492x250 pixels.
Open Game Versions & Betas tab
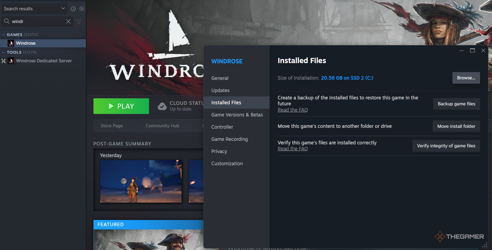point(237,115)
